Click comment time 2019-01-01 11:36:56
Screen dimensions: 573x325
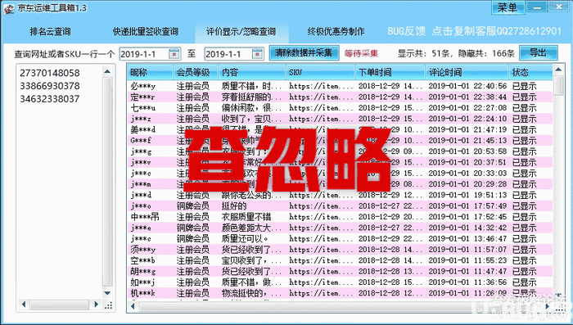click(x=467, y=282)
